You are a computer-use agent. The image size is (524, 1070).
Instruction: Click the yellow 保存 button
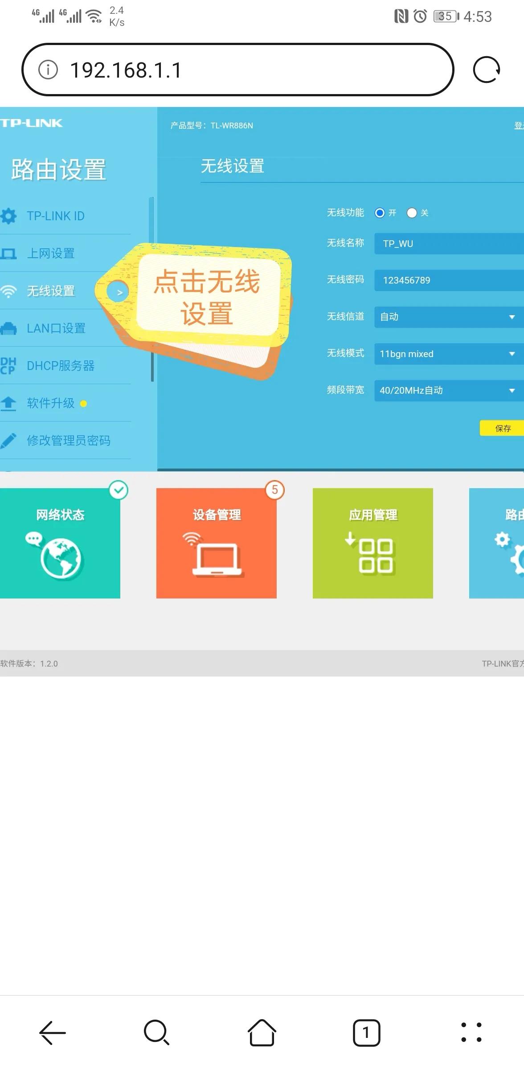pos(502,428)
